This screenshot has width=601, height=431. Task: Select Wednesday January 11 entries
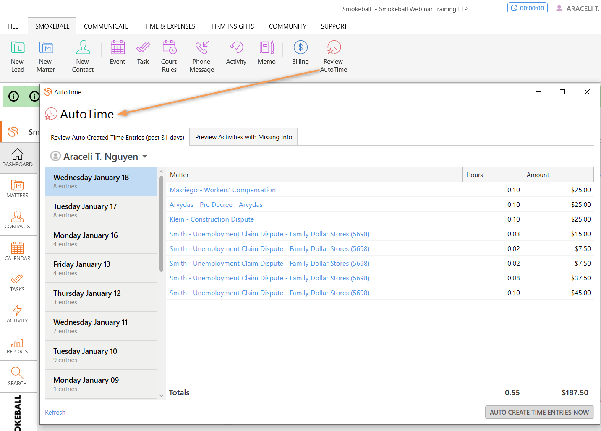(101, 326)
